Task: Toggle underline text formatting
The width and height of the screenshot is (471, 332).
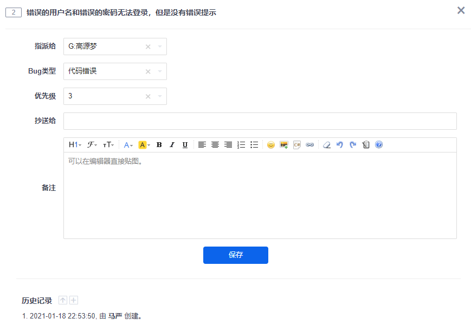Action: click(185, 144)
